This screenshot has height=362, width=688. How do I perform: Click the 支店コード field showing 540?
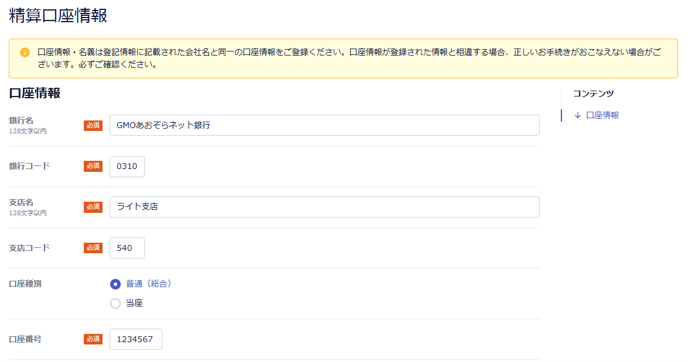pos(127,248)
